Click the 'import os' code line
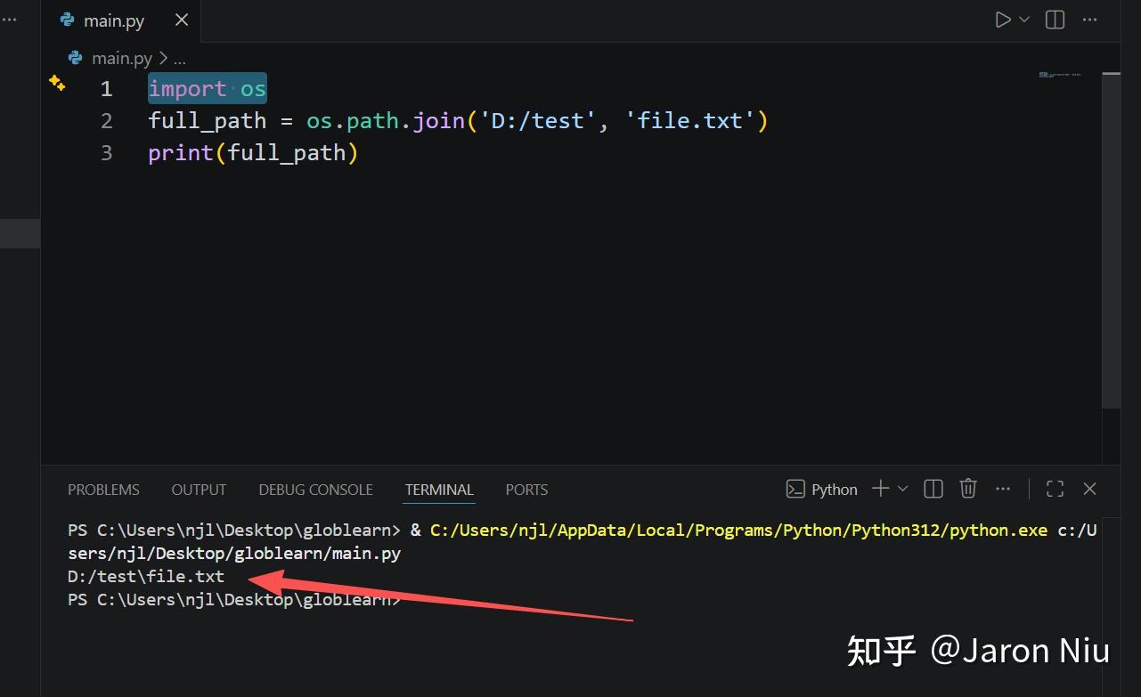1141x697 pixels. [x=208, y=88]
